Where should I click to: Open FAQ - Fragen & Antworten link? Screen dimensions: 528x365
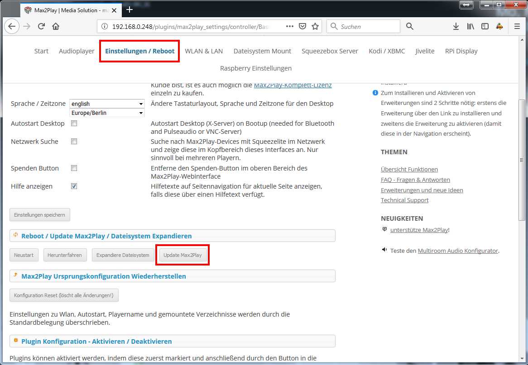tap(416, 180)
